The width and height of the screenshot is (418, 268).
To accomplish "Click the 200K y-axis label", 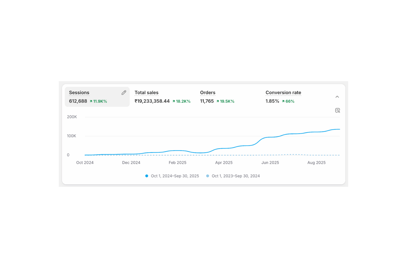I will 72,117.
